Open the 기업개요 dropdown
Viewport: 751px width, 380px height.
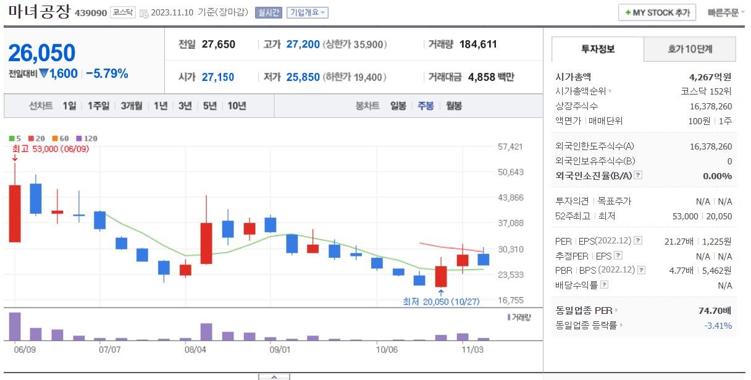(308, 12)
